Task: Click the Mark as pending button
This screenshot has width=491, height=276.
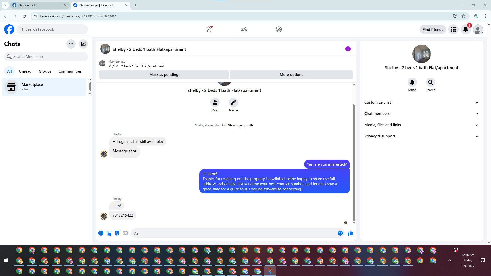Action: point(164,75)
